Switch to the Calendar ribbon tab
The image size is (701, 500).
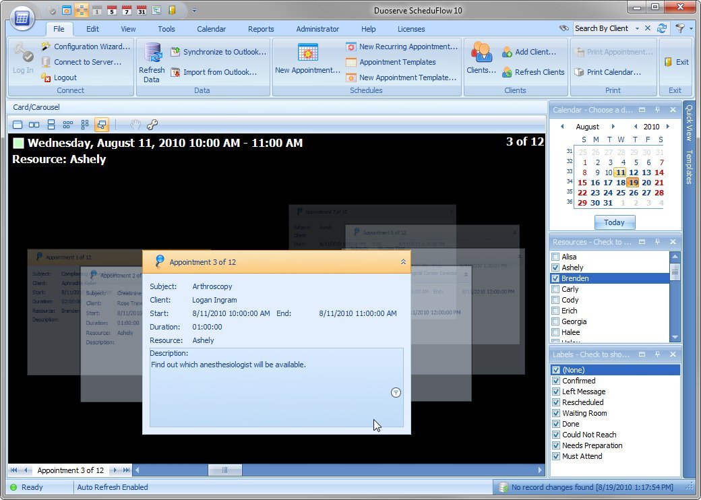[x=211, y=29]
